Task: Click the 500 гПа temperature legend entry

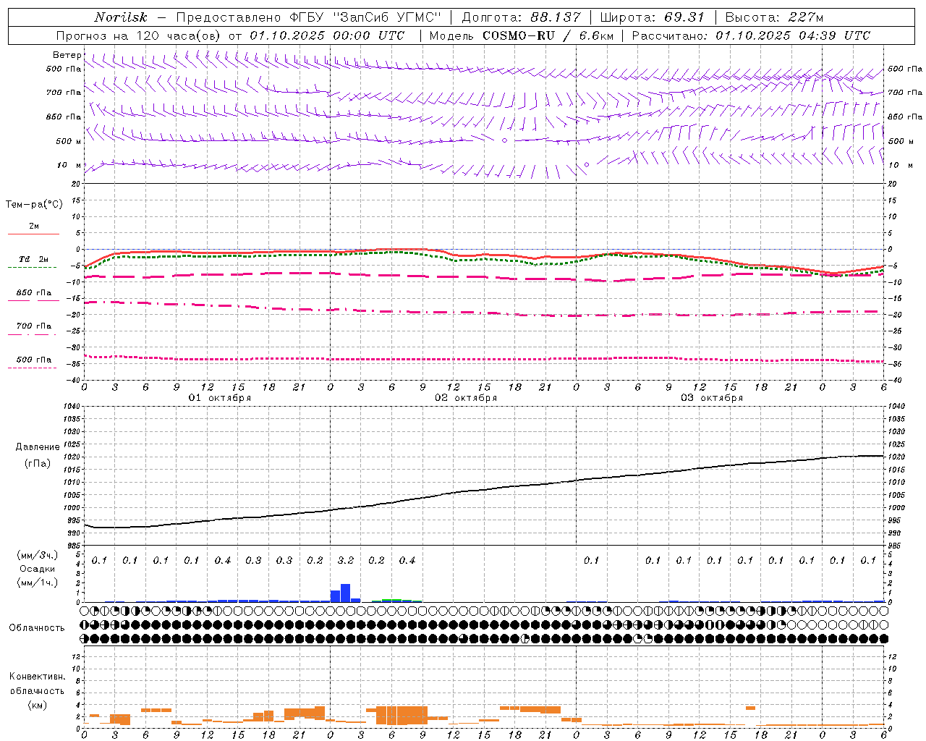Action: 33,360
